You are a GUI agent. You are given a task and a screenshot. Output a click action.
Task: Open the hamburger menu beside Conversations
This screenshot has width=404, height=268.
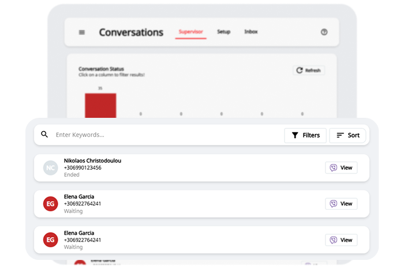(x=82, y=32)
